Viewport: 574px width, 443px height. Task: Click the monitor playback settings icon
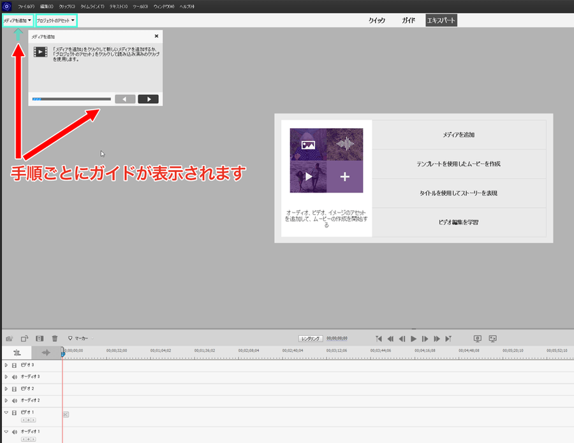(x=477, y=338)
